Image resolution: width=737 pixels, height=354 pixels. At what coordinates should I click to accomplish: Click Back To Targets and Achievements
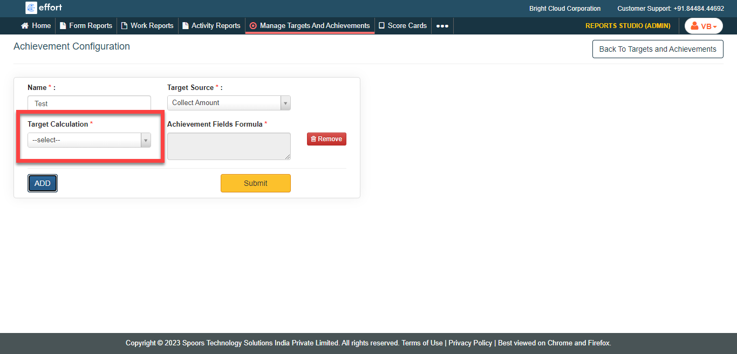pyautogui.click(x=657, y=49)
